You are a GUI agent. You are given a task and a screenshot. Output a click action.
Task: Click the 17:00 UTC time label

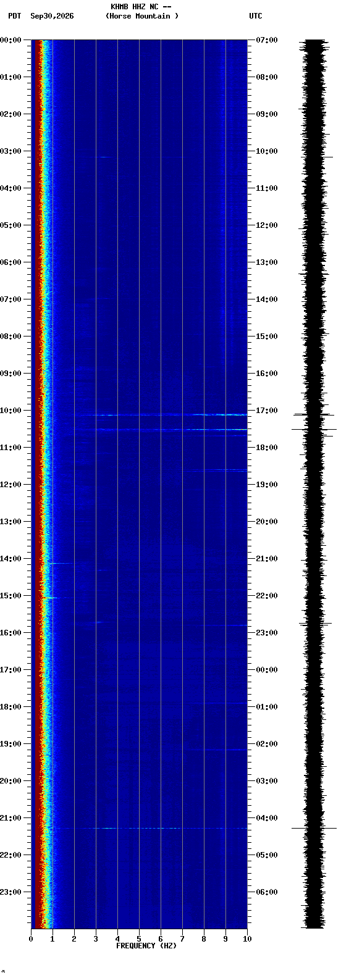tap(267, 411)
